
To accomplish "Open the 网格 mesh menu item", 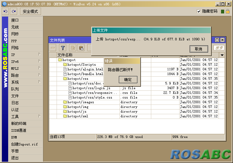I will (x=25, y=48).
